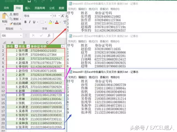
Task: Switch to the 插入 ribbon tab
Action: click(x=28, y=8)
